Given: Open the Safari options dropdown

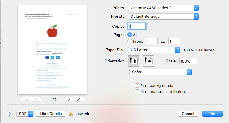Looking at the screenshot, I should point(161,72).
